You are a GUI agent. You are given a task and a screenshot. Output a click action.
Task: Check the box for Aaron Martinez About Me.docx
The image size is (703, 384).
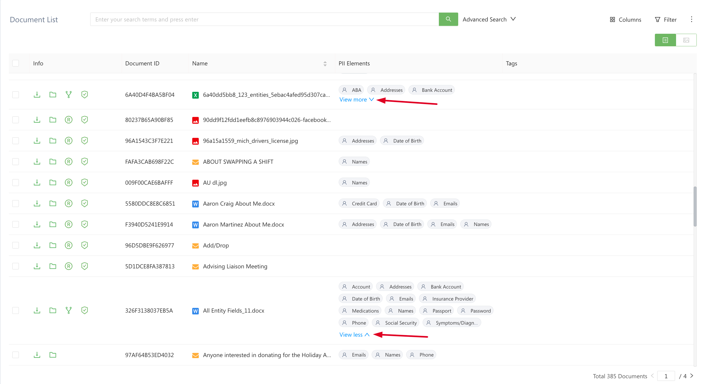pyautogui.click(x=15, y=224)
